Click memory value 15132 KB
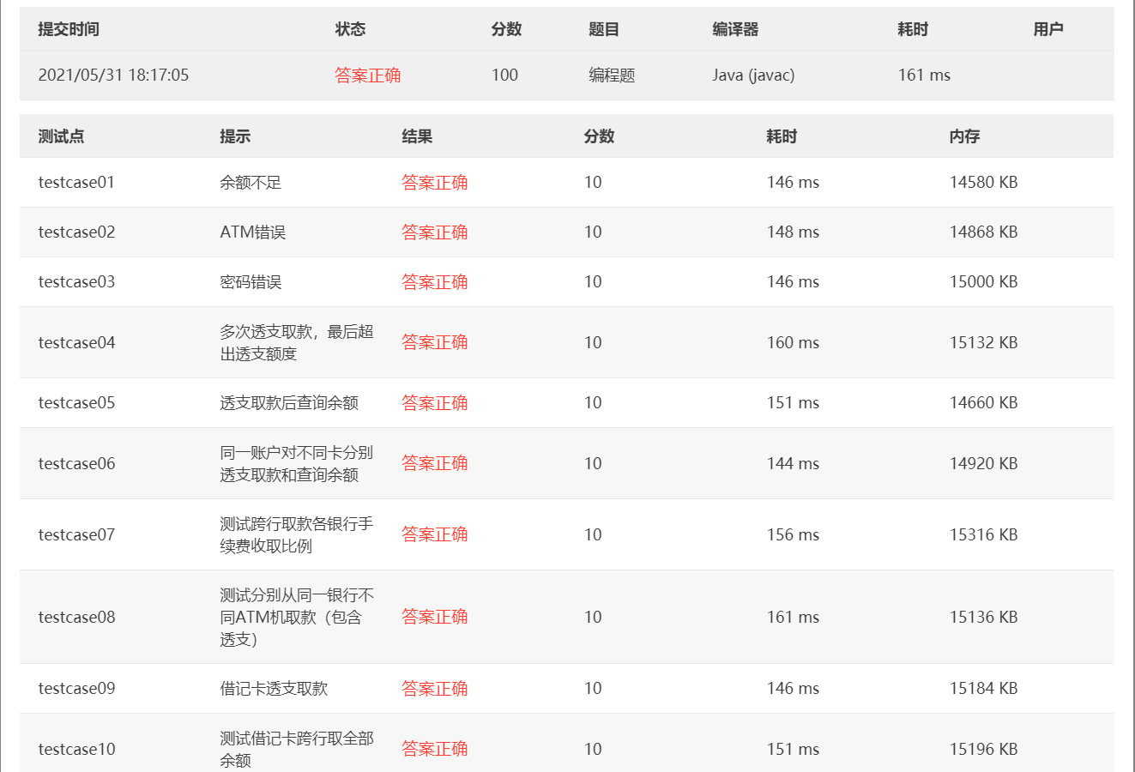 pyautogui.click(x=983, y=343)
